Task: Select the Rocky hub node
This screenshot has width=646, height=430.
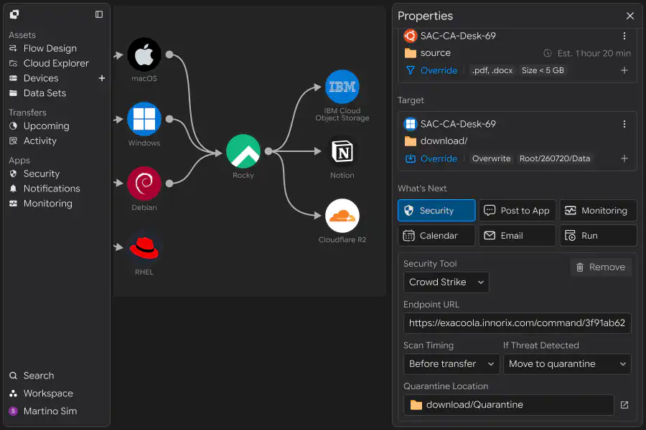Action: coord(243,151)
